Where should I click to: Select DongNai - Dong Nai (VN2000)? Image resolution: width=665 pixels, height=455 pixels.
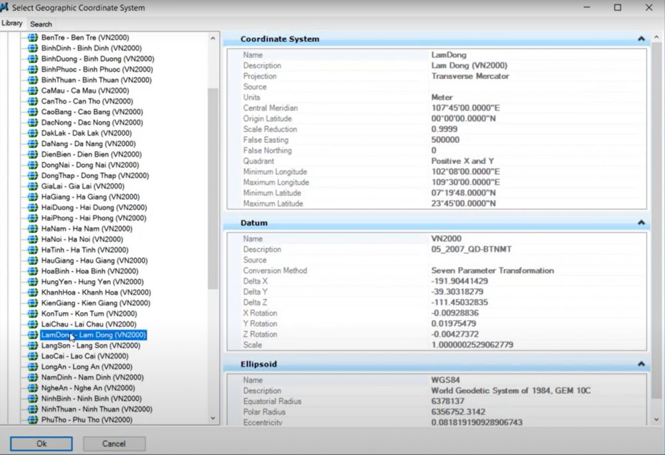90,165
